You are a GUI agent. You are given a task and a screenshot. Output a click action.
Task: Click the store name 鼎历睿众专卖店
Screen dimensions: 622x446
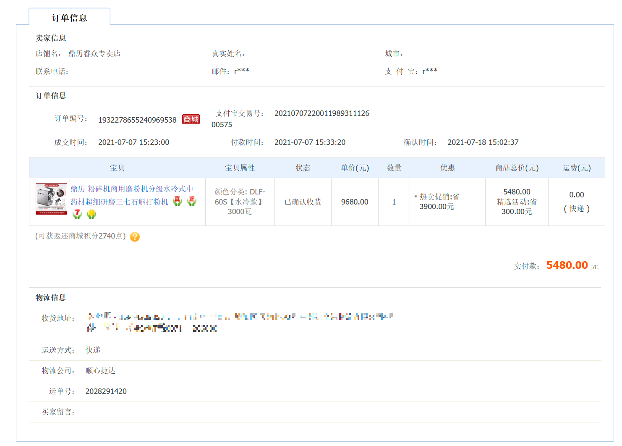[x=94, y=54]
